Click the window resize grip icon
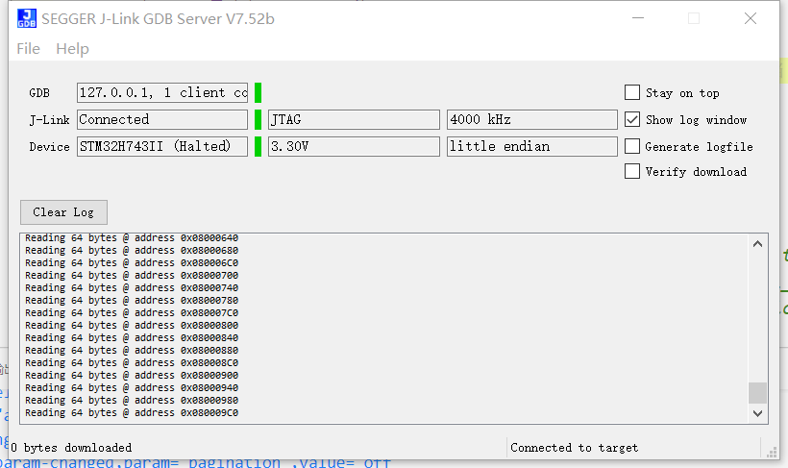 tap(772, 452)
